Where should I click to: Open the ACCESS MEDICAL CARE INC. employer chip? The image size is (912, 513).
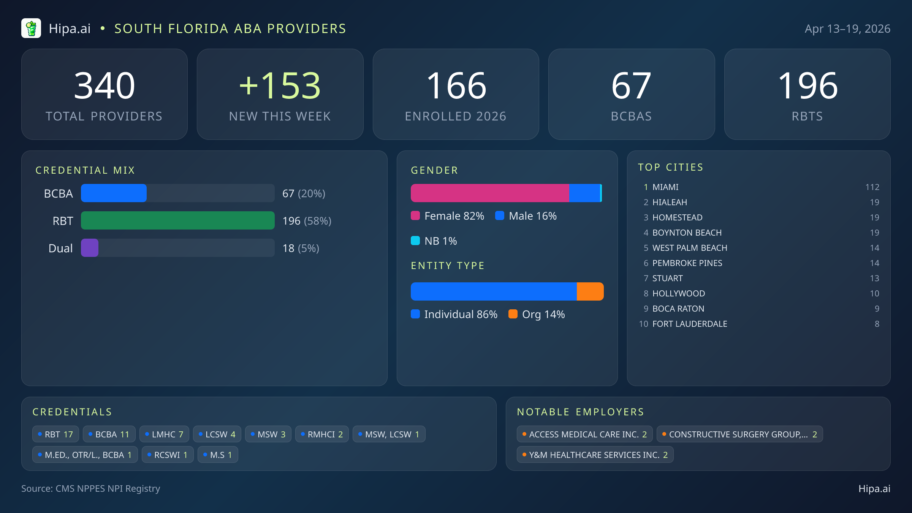coord(584,434)
